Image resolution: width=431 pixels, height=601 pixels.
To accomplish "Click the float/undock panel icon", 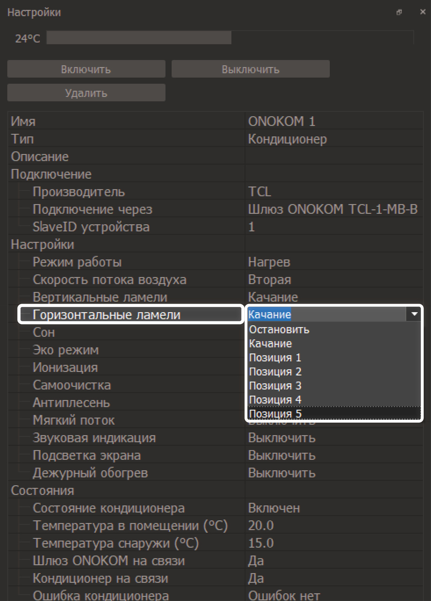I will (399, 12).
